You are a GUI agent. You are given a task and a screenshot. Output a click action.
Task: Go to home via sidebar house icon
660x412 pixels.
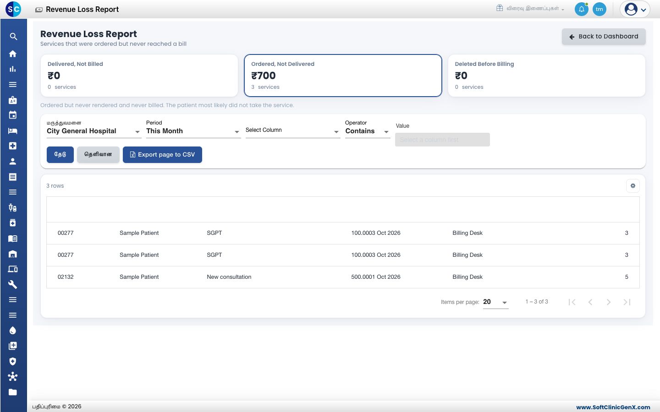pyautogui.click(x=13, y=54)
